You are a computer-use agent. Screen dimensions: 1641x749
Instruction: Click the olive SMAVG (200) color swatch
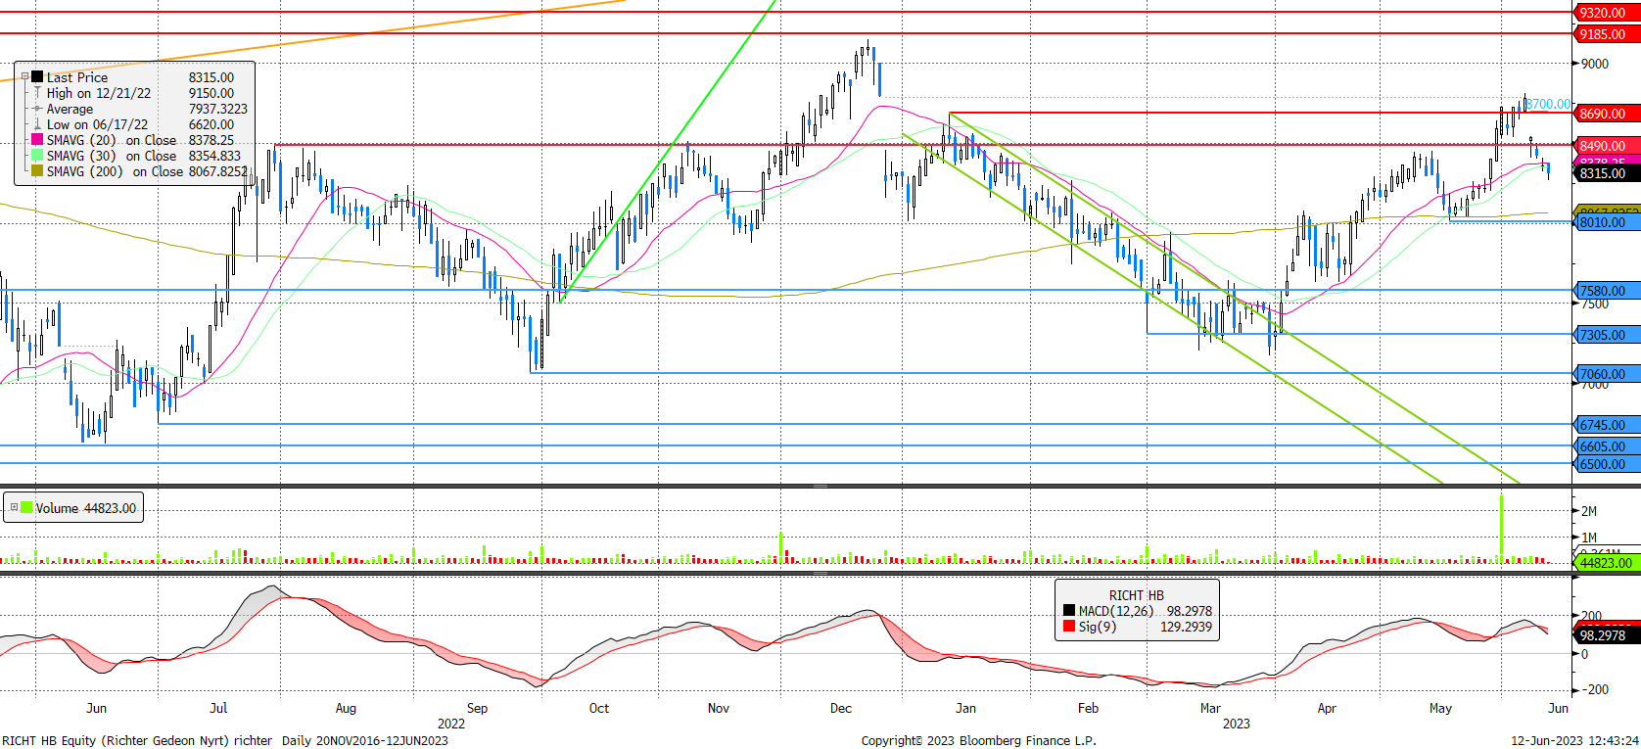point(37,171)
